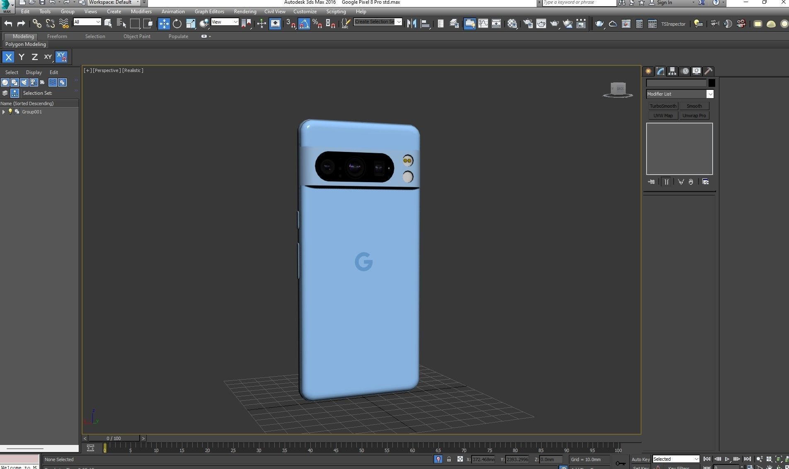
Task: Open the Motion command panel tab
Action: point(685,71)
